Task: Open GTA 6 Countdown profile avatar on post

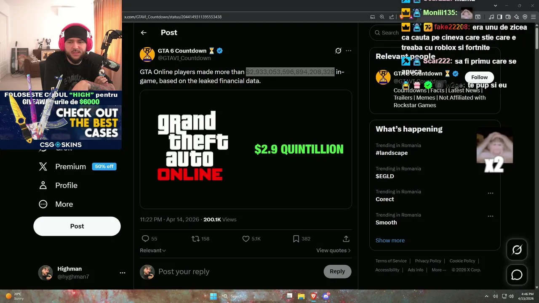Action: tap(147, 54)
